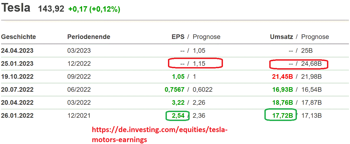Click the red-circled revenue forecast 24,68B
This screenshot has width=350, height=144.
click(x=311, y=64)
